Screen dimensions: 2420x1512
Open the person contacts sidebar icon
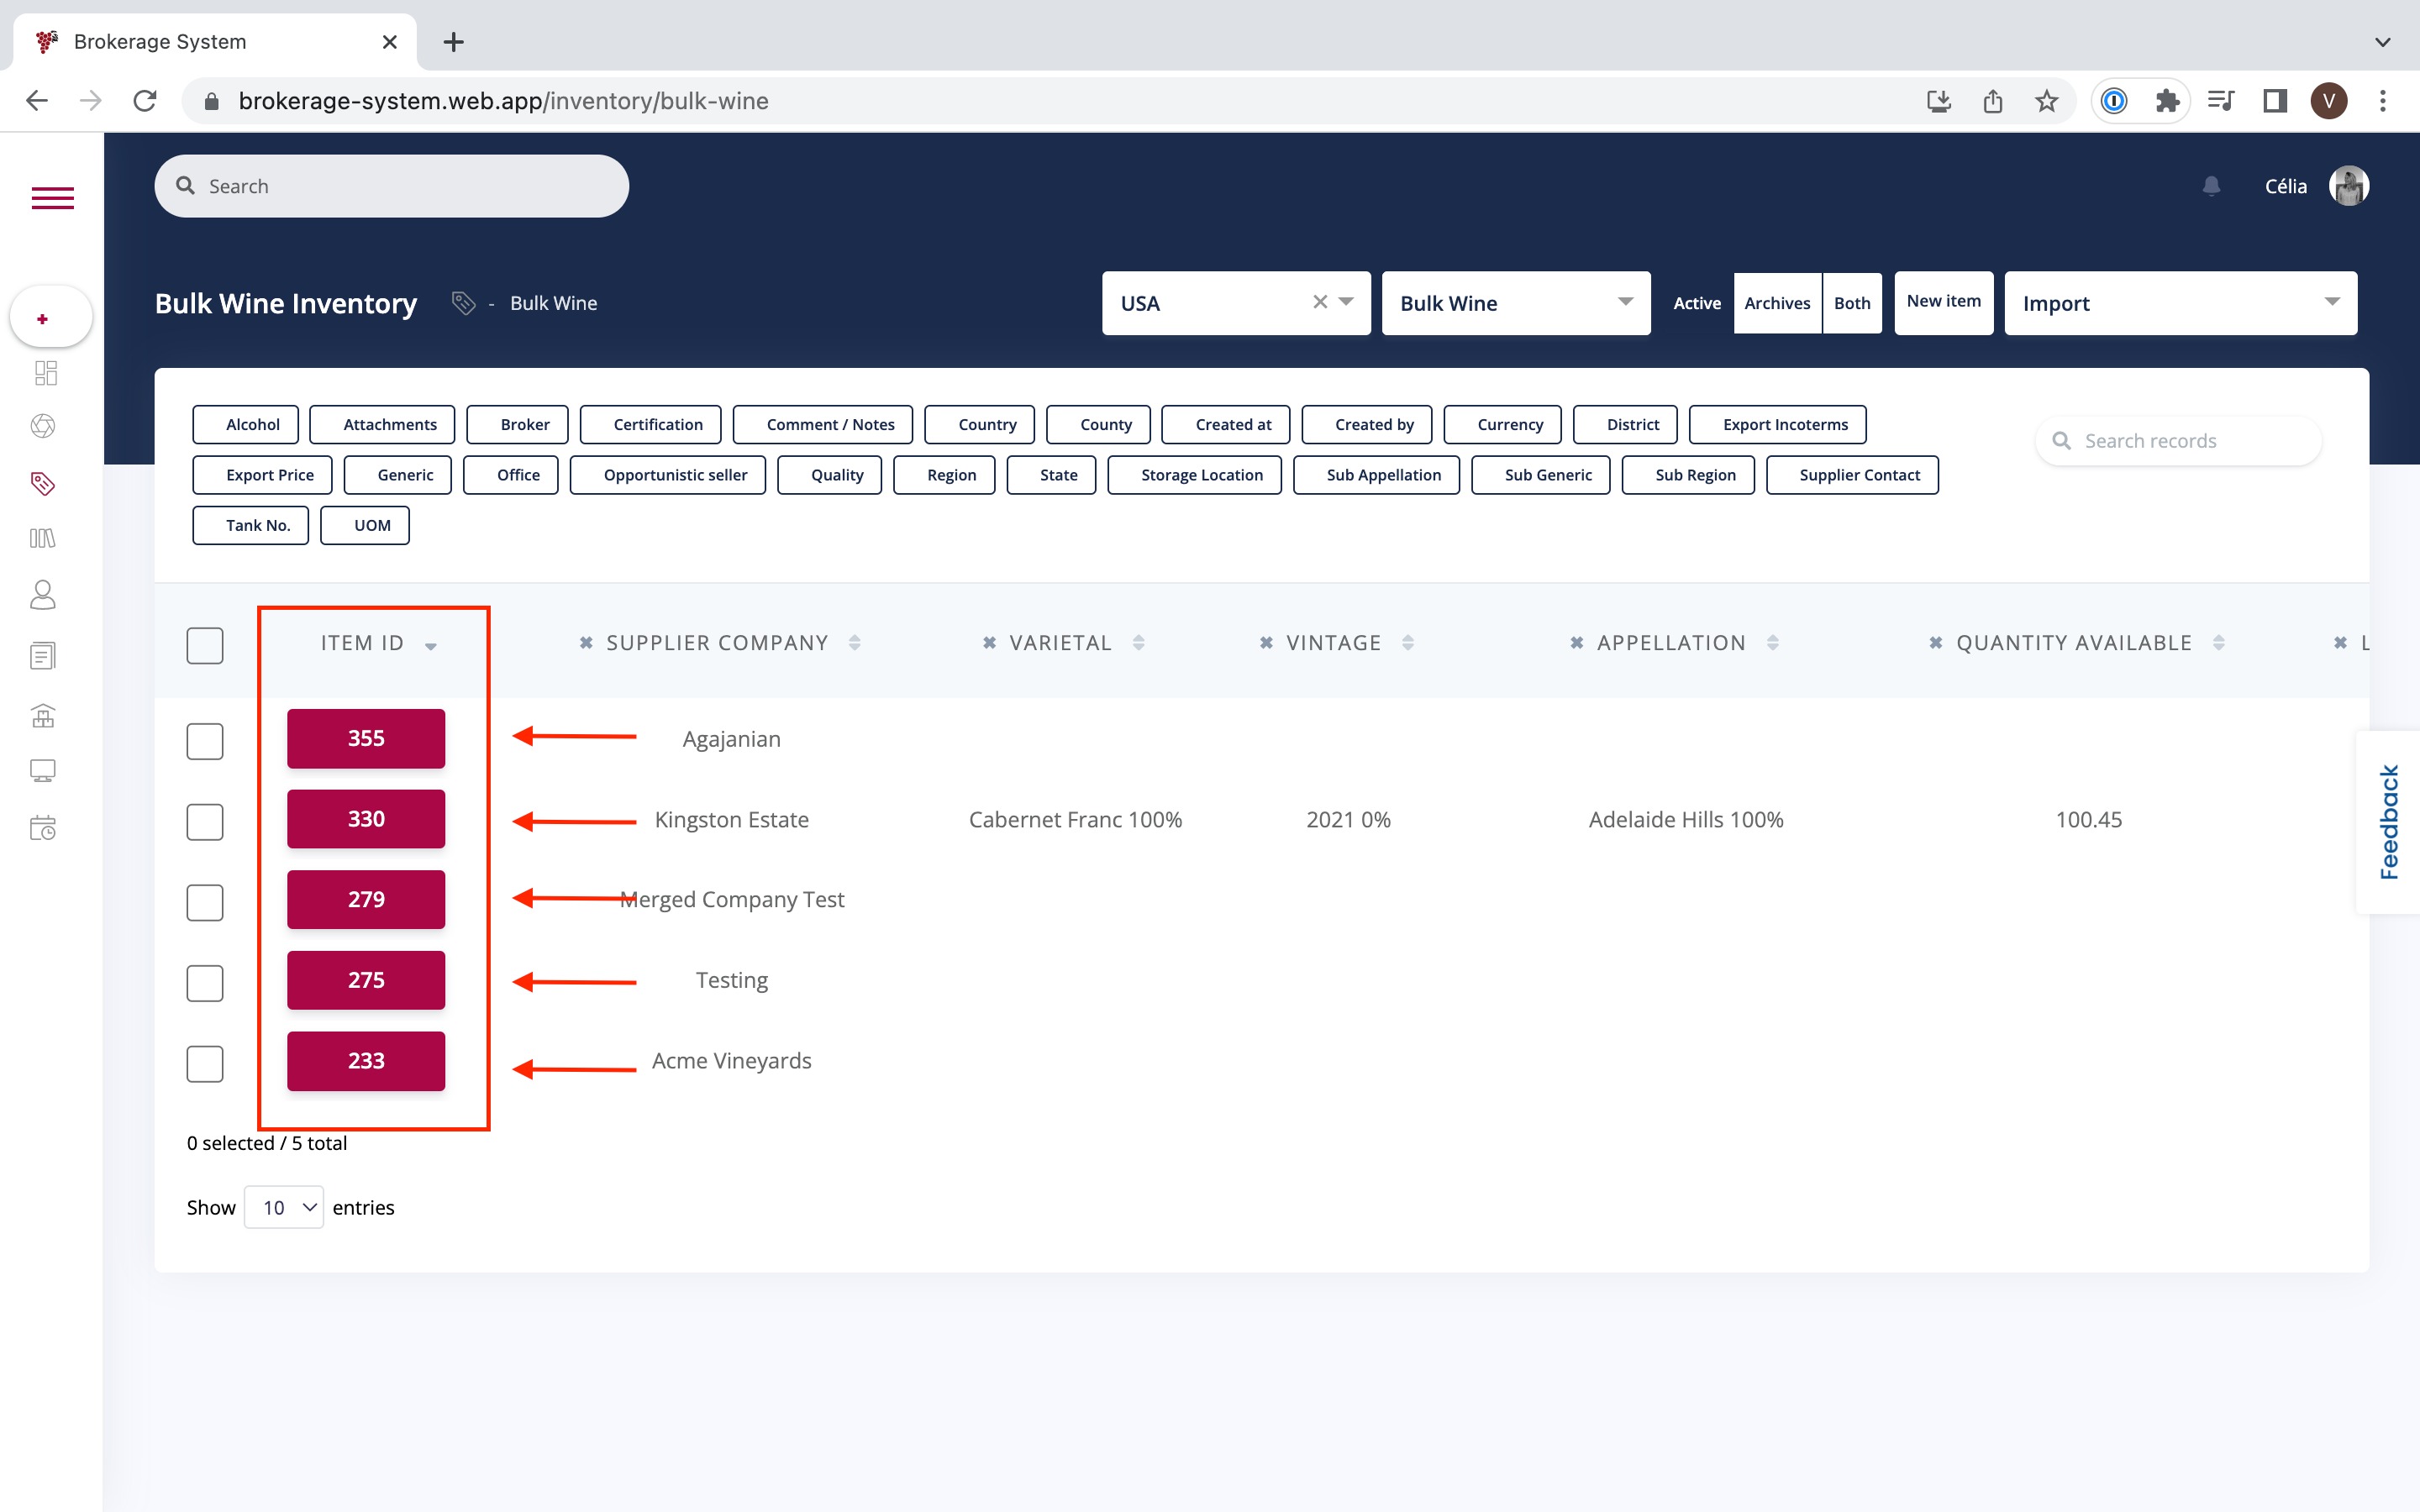[43, 595]
